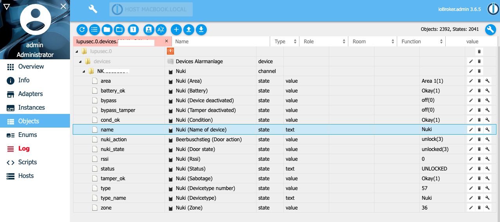Viewport: 500px width, 222px height.
Task: Open Hosts in sidebar
Action: click(x=35, y=176)
